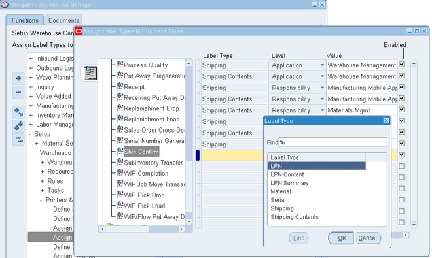Click the WIP Pick Load icon

(x=120, y=206)
